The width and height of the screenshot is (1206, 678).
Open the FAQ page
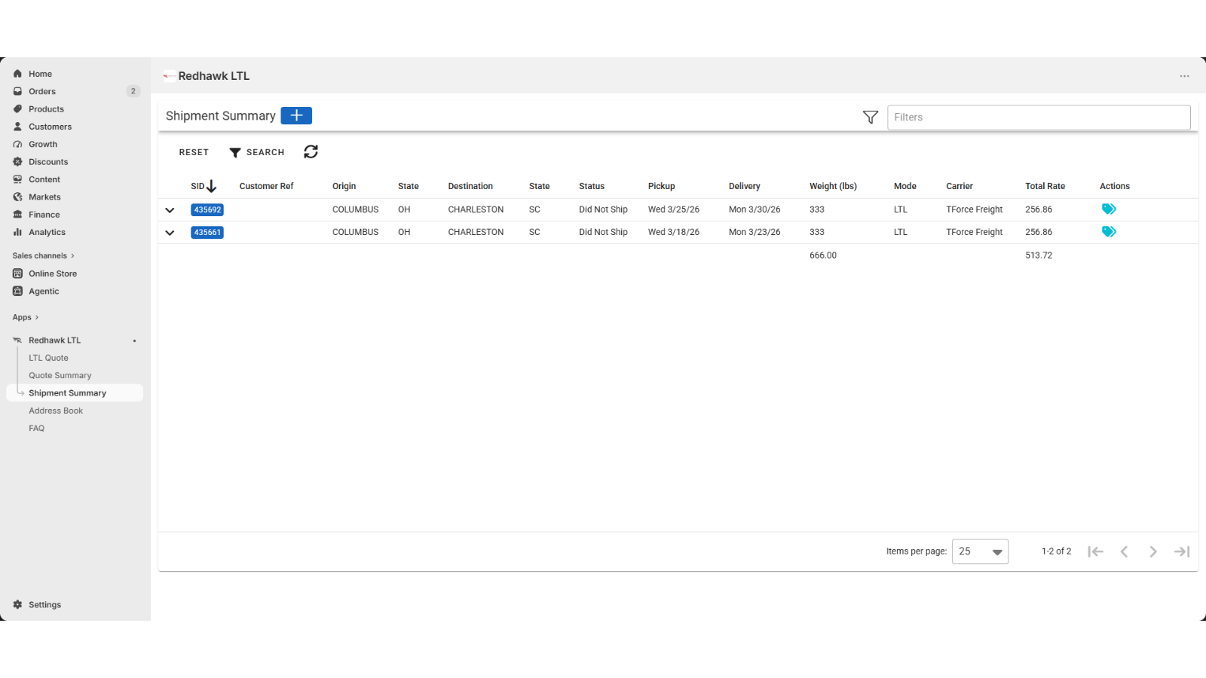click(x=36, y=428)
